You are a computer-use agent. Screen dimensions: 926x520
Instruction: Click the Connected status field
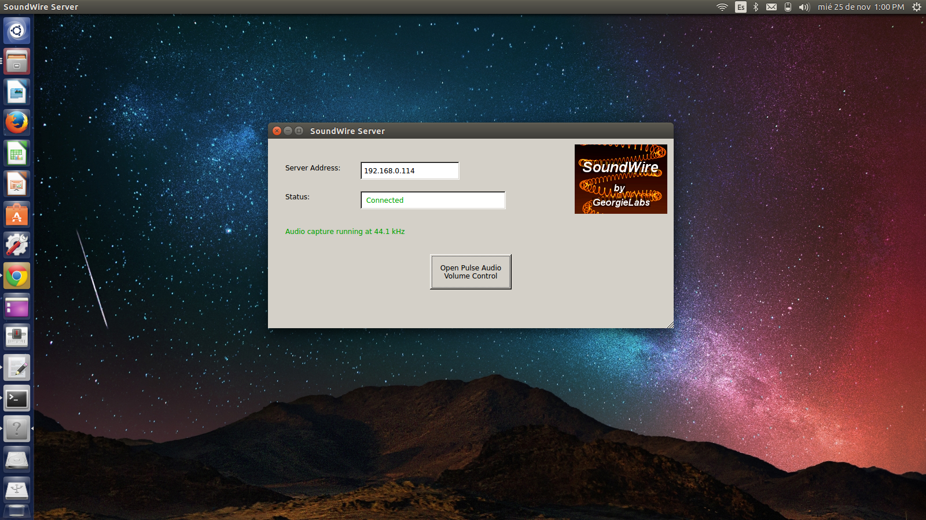click(432, 200)
